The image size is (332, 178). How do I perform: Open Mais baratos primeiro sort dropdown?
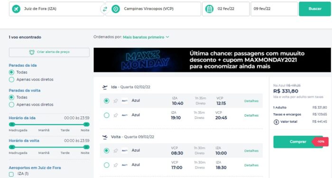point(146,37)
